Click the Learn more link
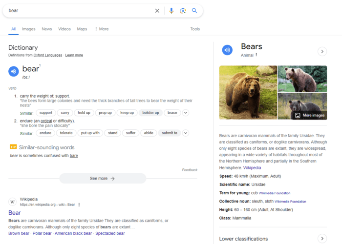Viewport: 342px width, 244px height. click(74, 55)
